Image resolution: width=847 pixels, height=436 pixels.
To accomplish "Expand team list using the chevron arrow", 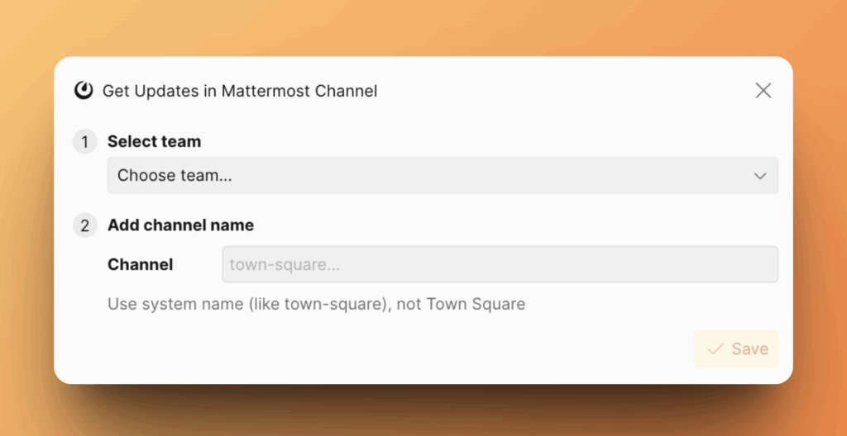I will (x=760, y=176).
